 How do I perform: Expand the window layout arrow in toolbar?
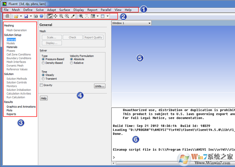click(x=98, y=16)
